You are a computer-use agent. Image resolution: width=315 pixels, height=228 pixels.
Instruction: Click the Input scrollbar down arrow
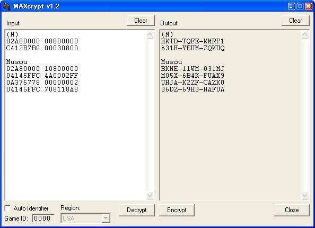pos(150,195)
